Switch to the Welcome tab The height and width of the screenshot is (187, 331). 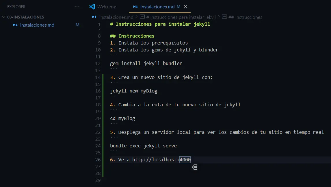(x=106, y=7)
